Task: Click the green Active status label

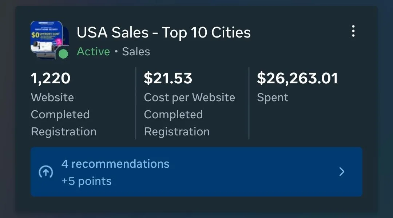Action: click(x=93, y=52)
